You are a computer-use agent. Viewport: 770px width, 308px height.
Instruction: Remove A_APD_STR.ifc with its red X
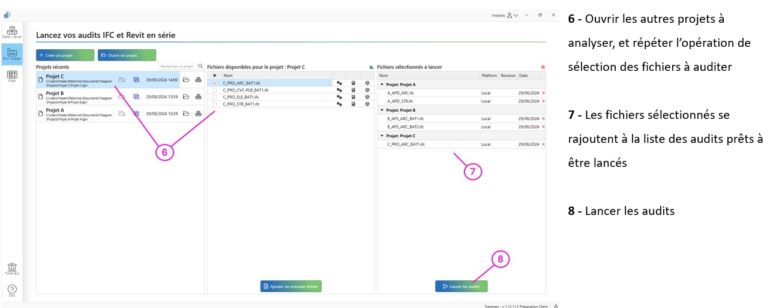544,101
